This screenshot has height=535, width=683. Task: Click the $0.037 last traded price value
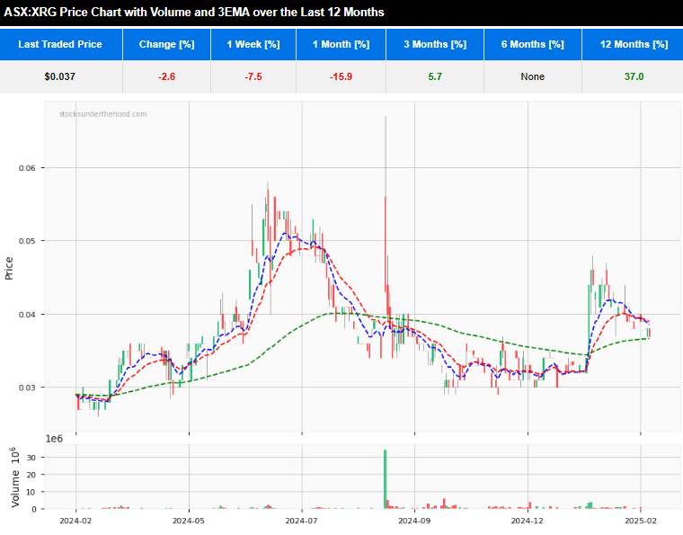coord(59,76)
